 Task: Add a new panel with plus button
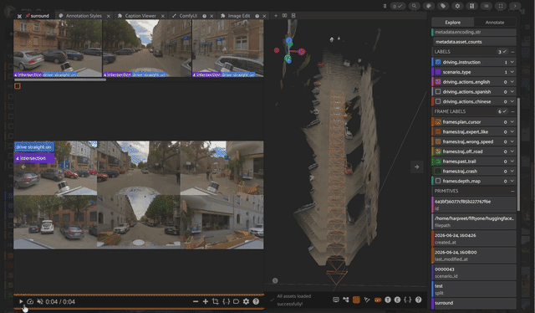click(276, 15)
